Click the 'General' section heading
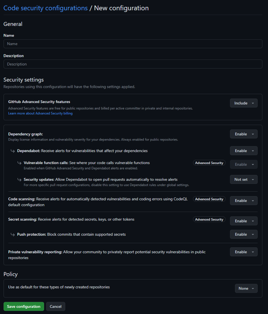 13,24
